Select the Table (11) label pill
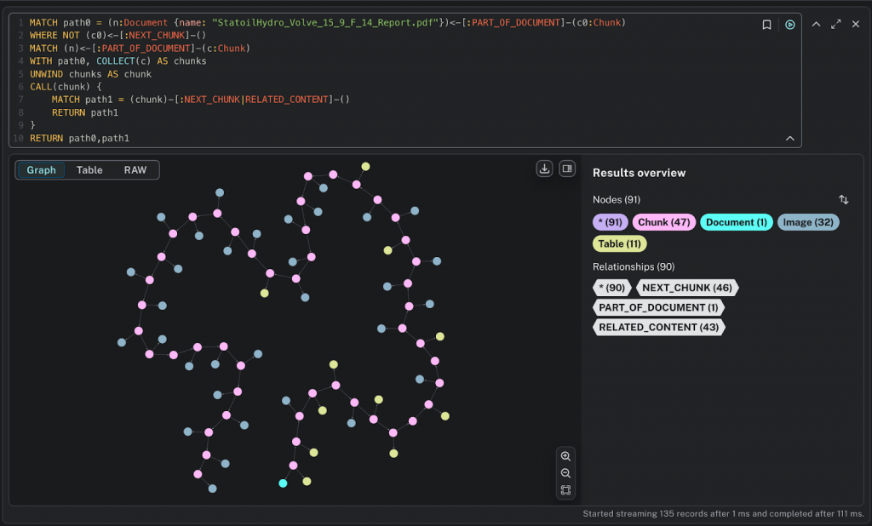The height and width of the screenshot is (526, 872). point(620,243)
